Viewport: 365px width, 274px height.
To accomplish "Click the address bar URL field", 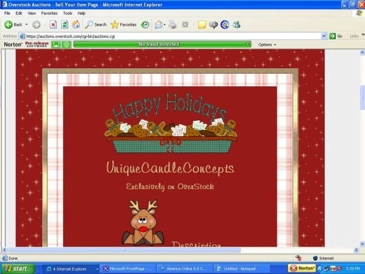I will 170,36.
